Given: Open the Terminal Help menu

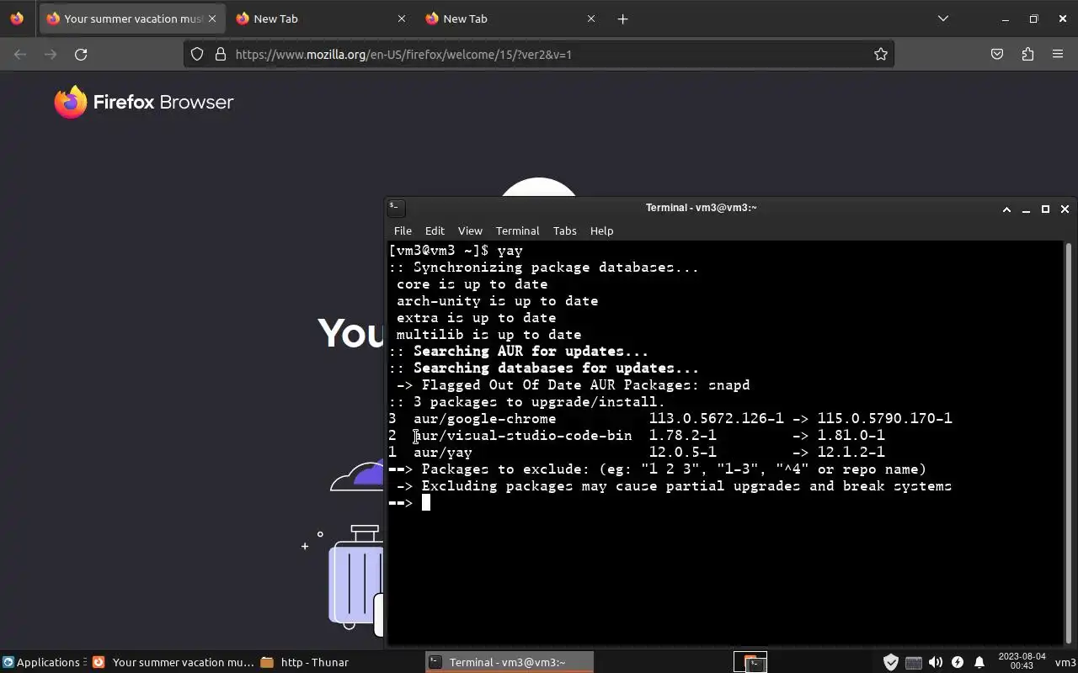Looking at the screenshot, I should (601, 231).
